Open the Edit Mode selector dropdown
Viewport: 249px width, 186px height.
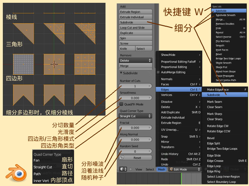tap(185, 169)
